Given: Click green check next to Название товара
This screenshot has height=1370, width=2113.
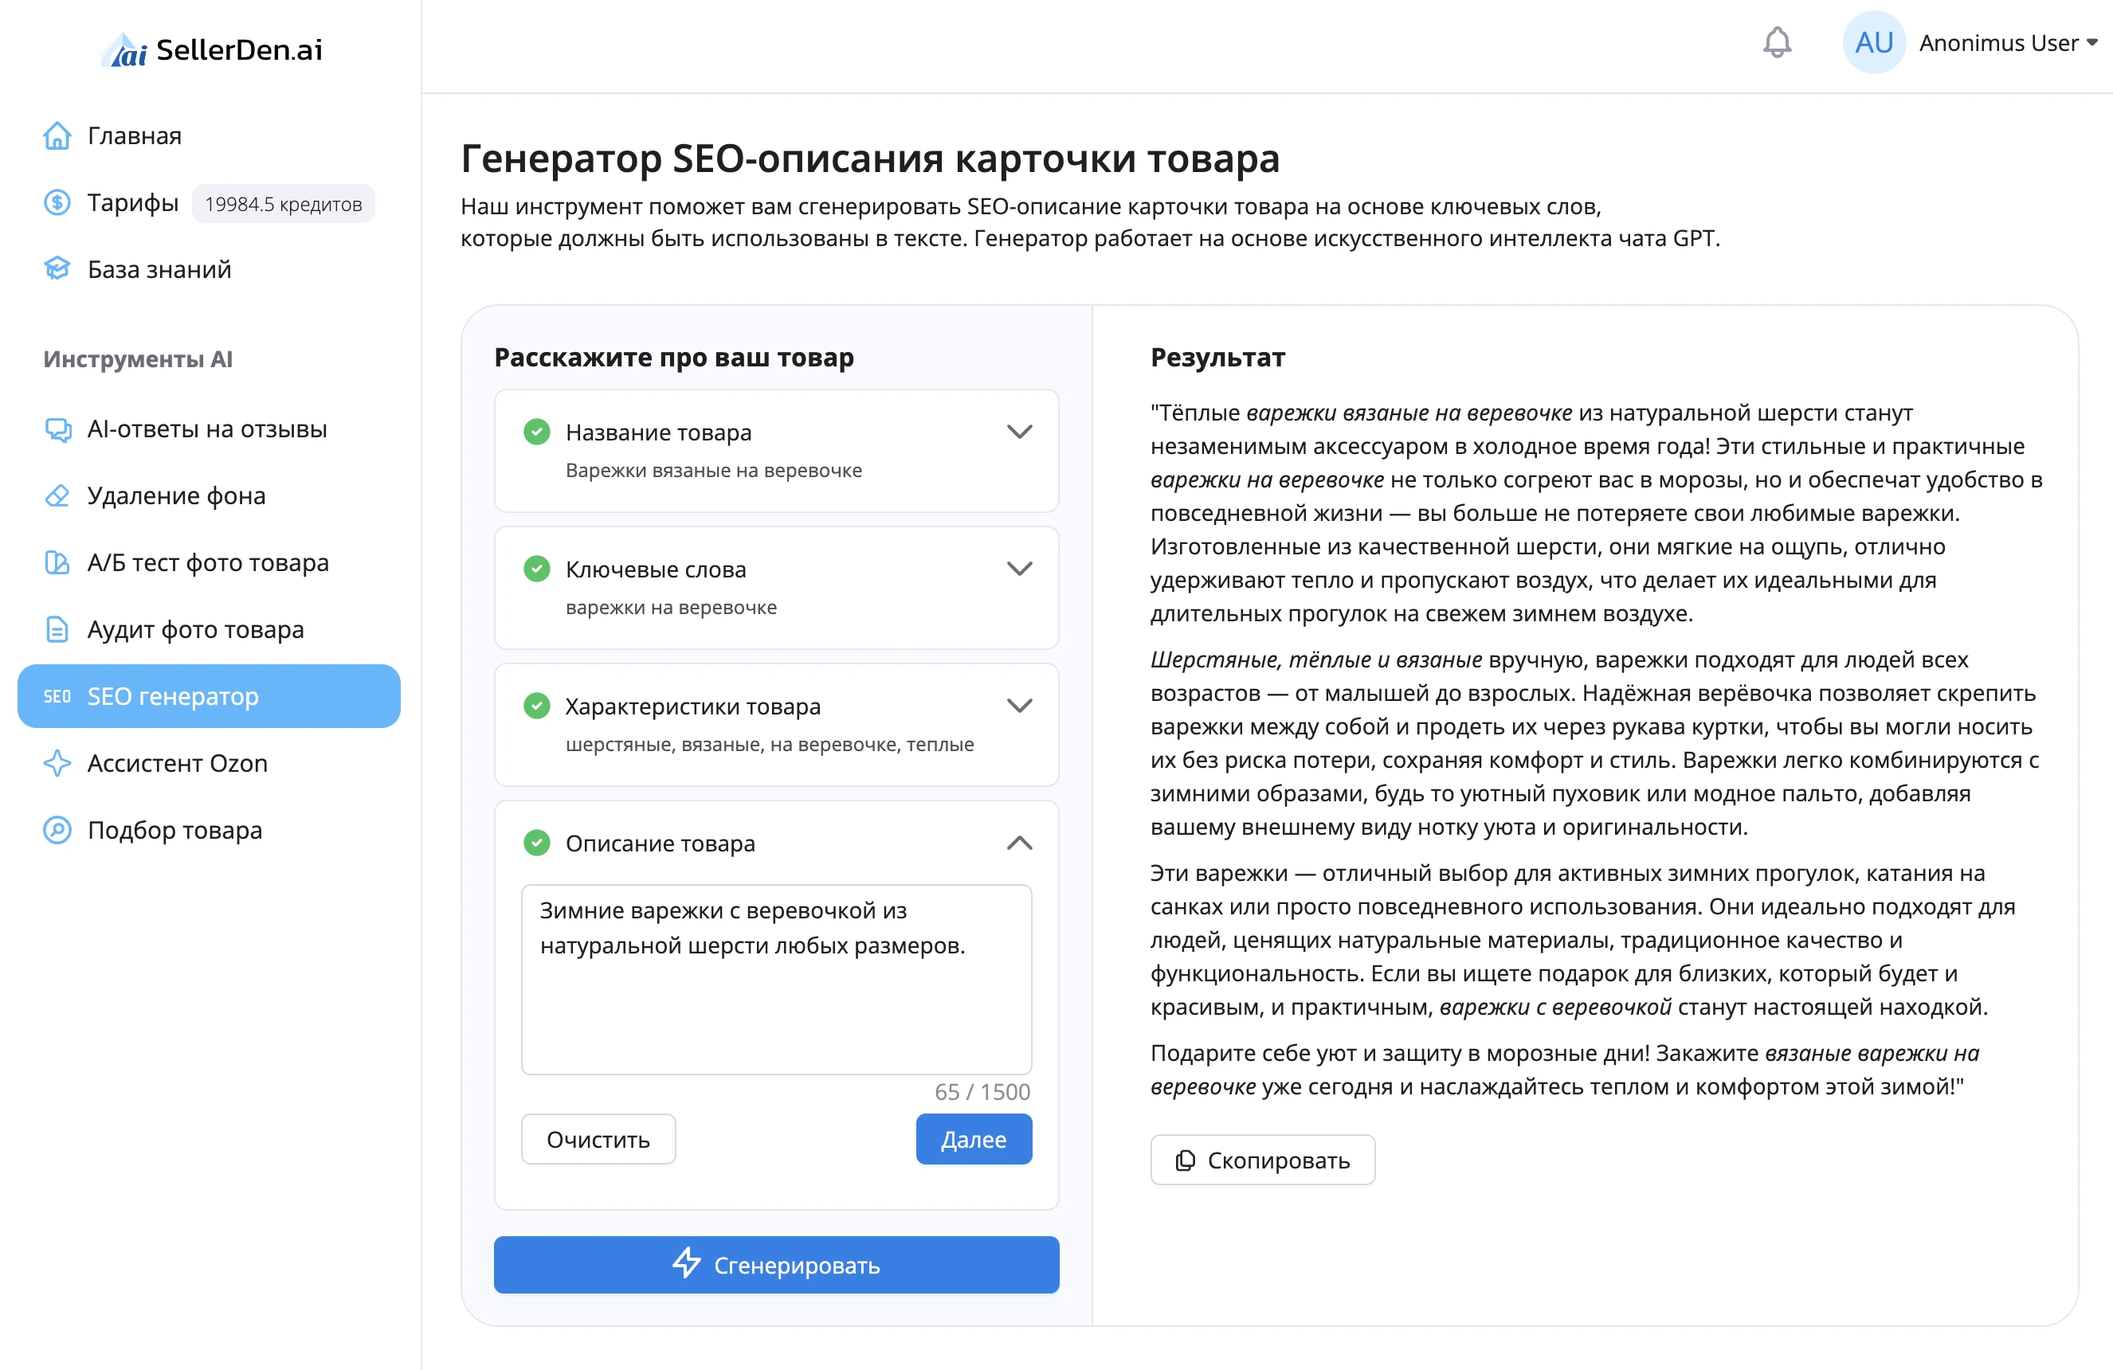Looking at the screenshot, I should [x=536, y=433].
